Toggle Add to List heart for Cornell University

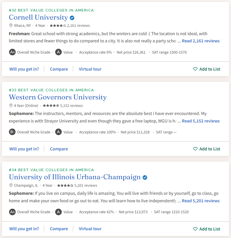pos(195,69)
